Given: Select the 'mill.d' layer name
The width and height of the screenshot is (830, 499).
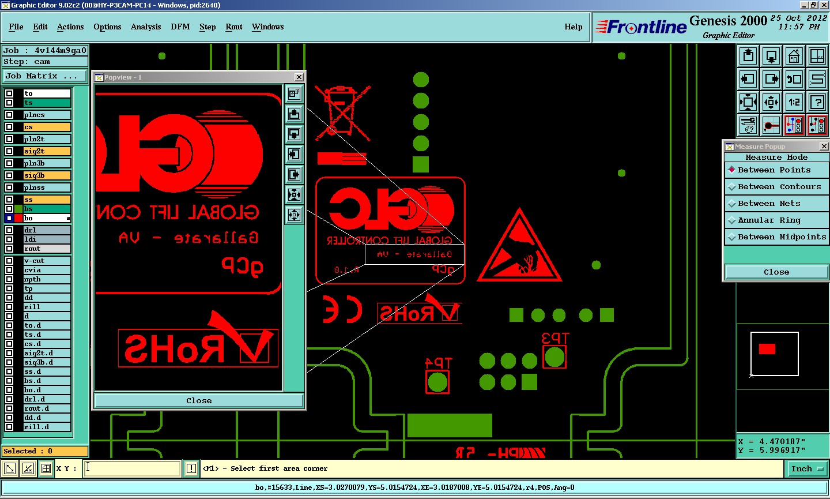Looking at the screenshot, I should [47, 427].
